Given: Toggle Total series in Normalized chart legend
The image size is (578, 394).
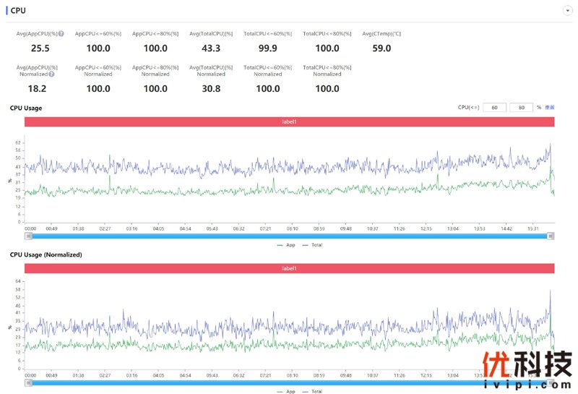Looking at the screenshot, I should [312, 391].
